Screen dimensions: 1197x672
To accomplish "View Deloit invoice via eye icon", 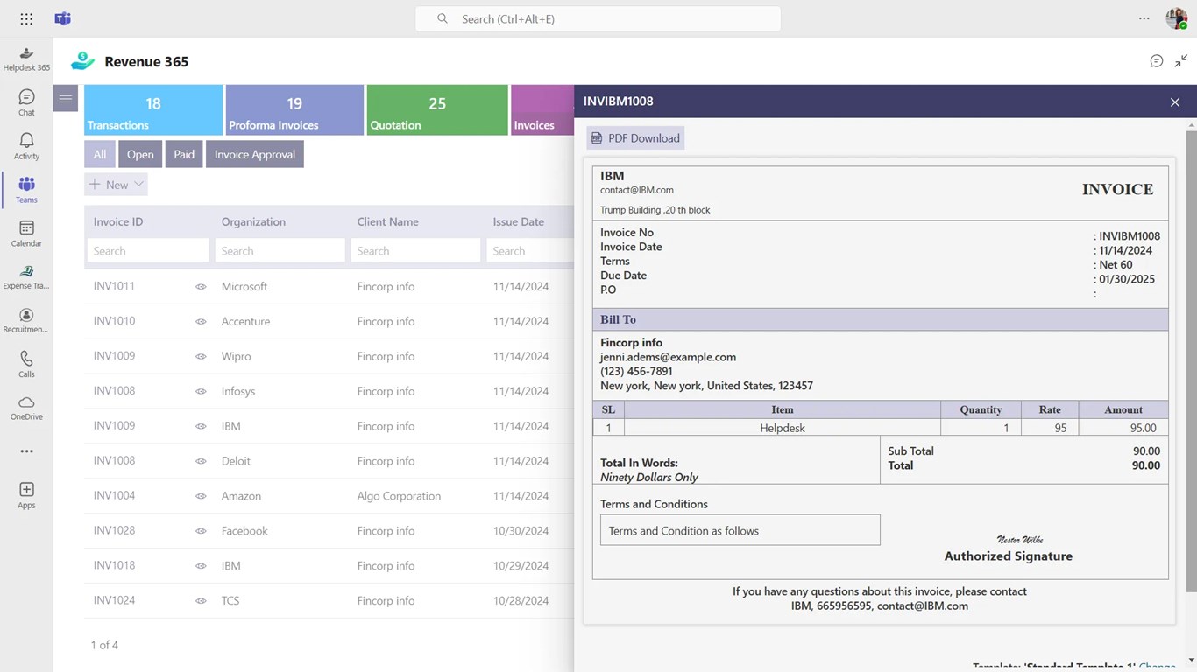I will coord(201,461).
